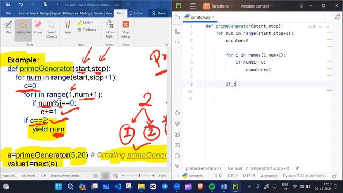Click line separator CRLF in status bar
This screenshot has width=343, height=193.
pos(233,176)
